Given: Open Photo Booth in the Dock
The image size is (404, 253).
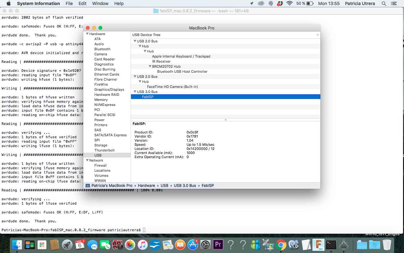Looking at the screenshot, I should (x=117, y=245).
